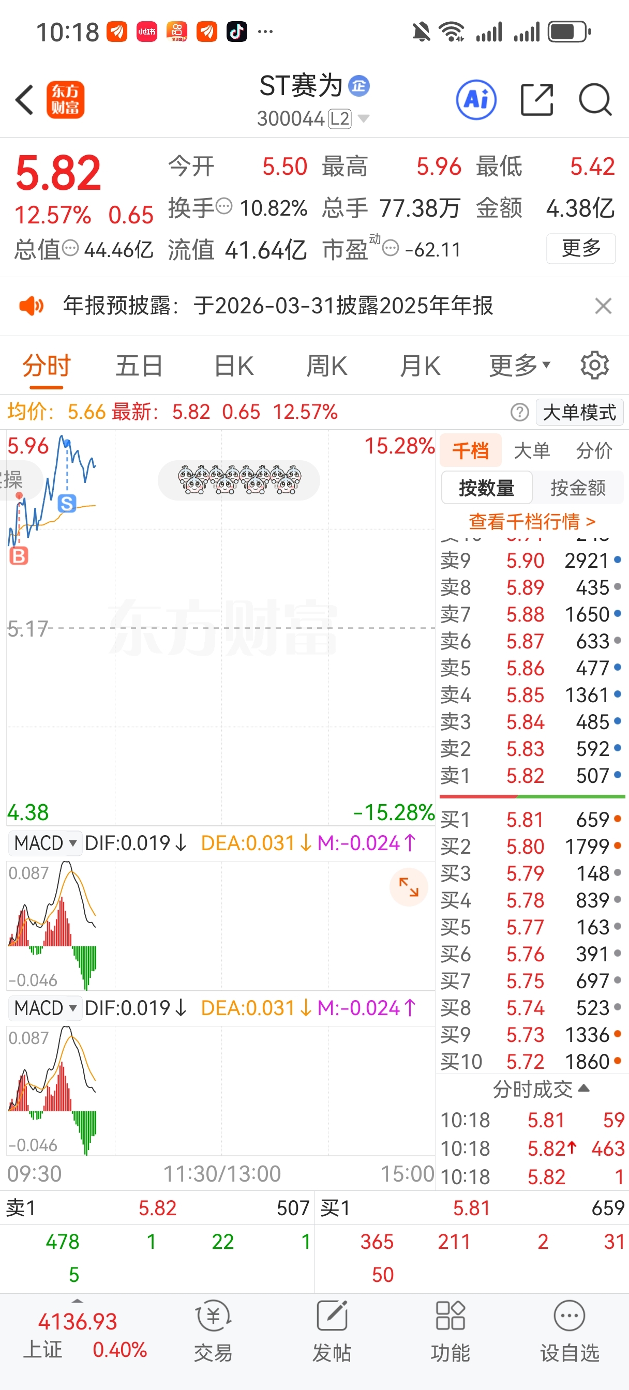Image resolution: width=629 pixels, height=1390 pixels.
Task: Switch to the 月K tab
Action: [420, 365]
